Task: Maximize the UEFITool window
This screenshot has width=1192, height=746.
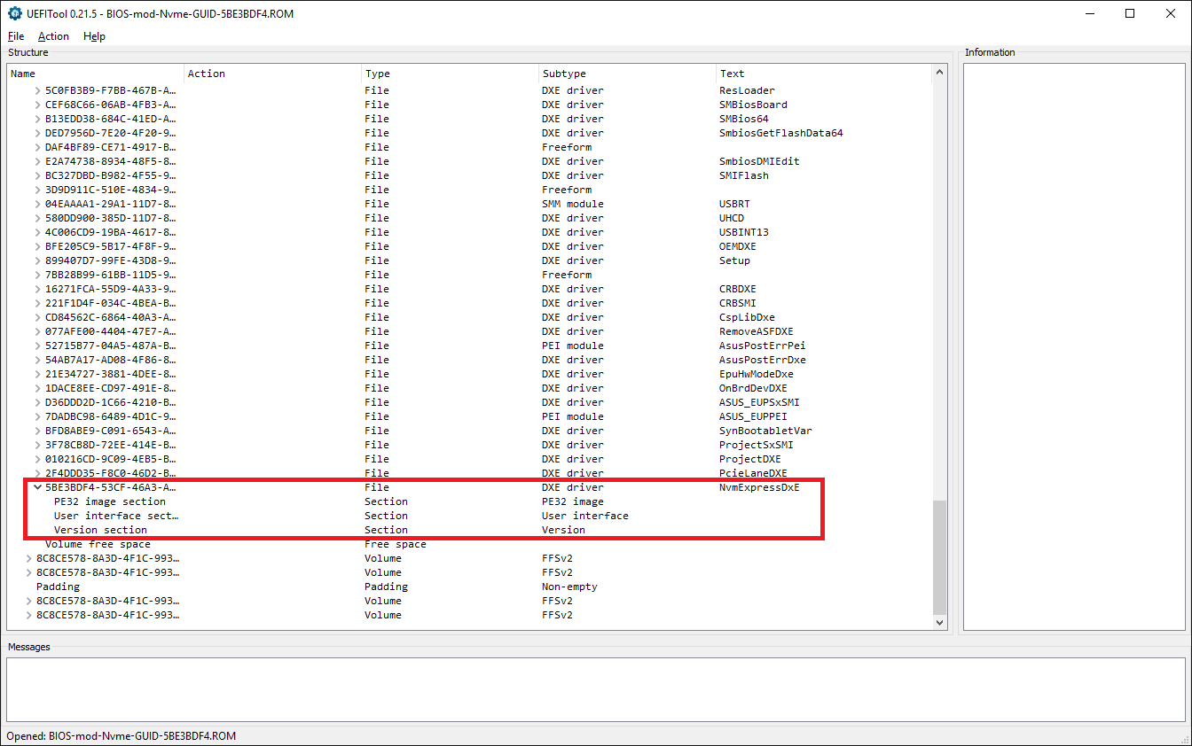Action: point(1130,13)
